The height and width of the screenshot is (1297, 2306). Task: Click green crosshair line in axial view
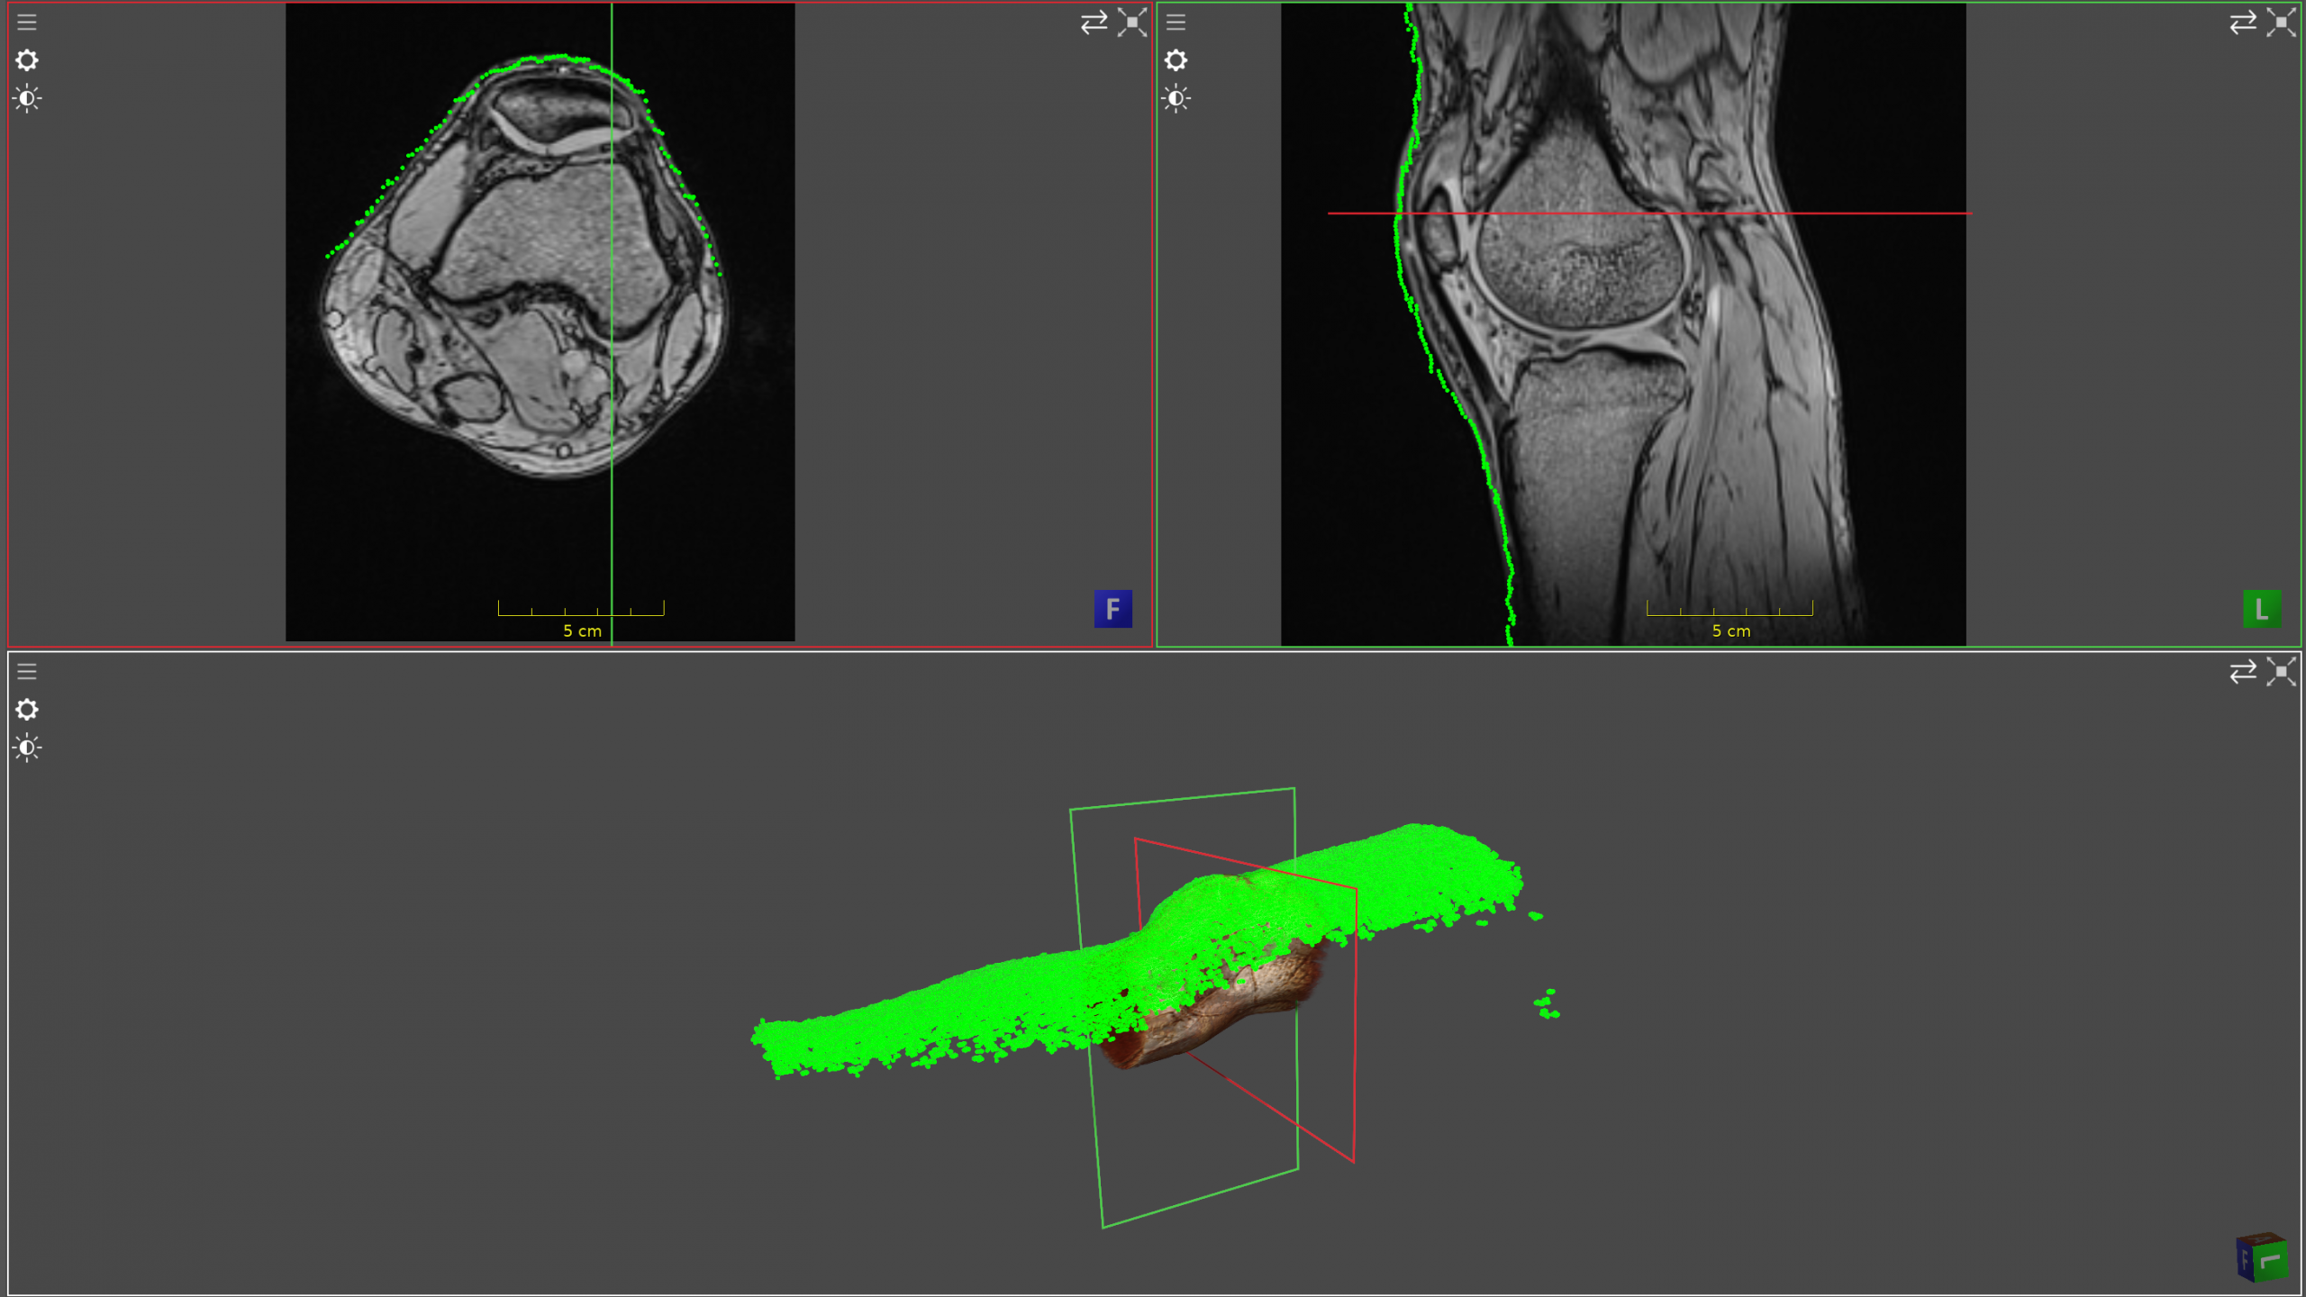[x=612, y=522]
